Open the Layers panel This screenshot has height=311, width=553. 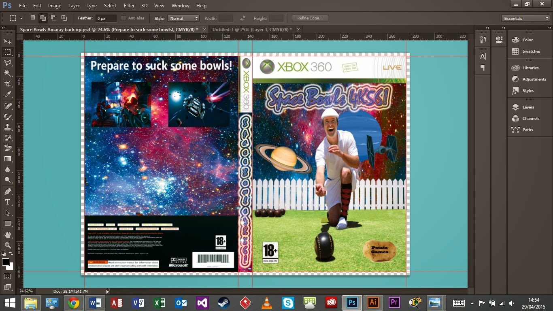[x=528, y=107]
